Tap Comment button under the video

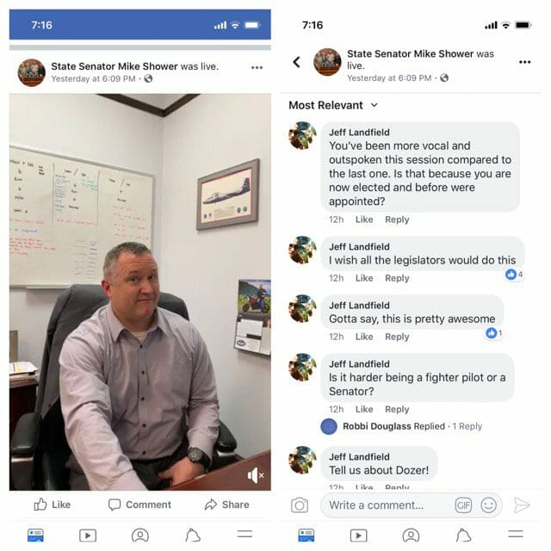(139, 505)
